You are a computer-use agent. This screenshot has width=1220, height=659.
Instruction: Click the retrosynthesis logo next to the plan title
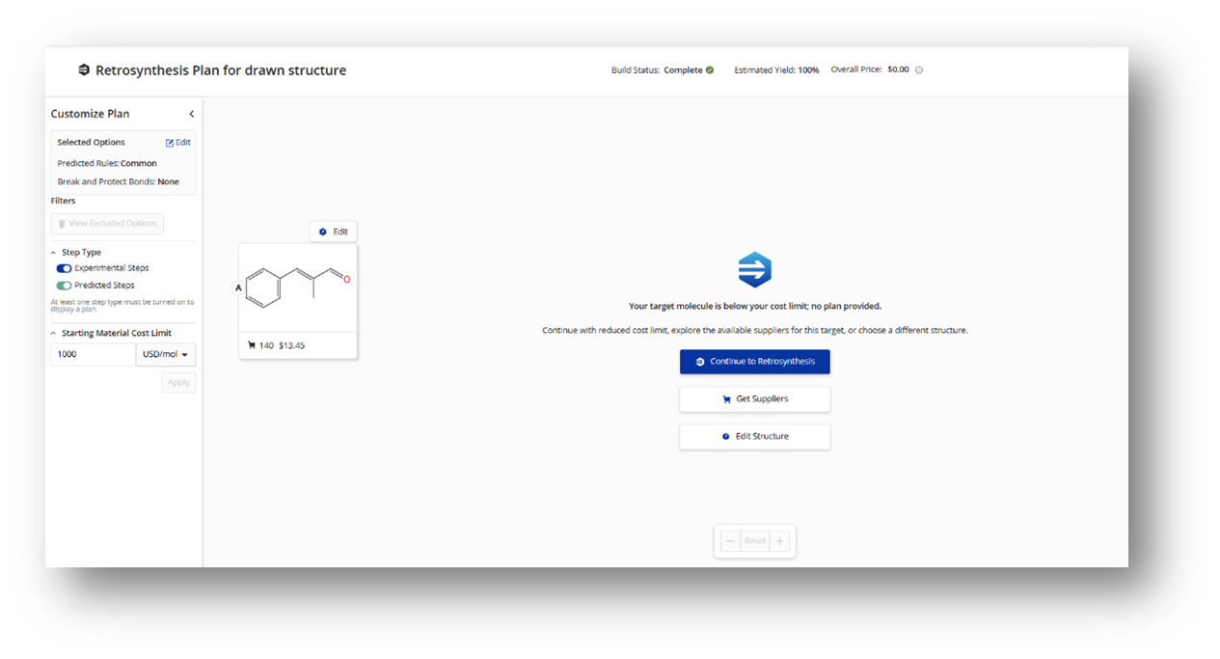[x=84, y=70]
